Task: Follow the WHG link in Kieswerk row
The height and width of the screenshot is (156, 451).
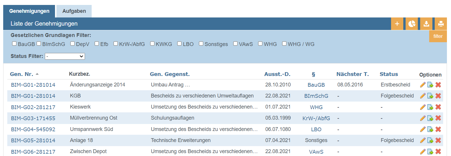Action: pyautogui.click(x=316, y=107)
